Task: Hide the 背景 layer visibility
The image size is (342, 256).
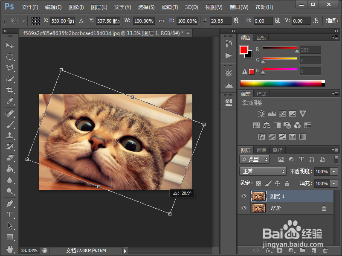Action: (x=243, y=208)
